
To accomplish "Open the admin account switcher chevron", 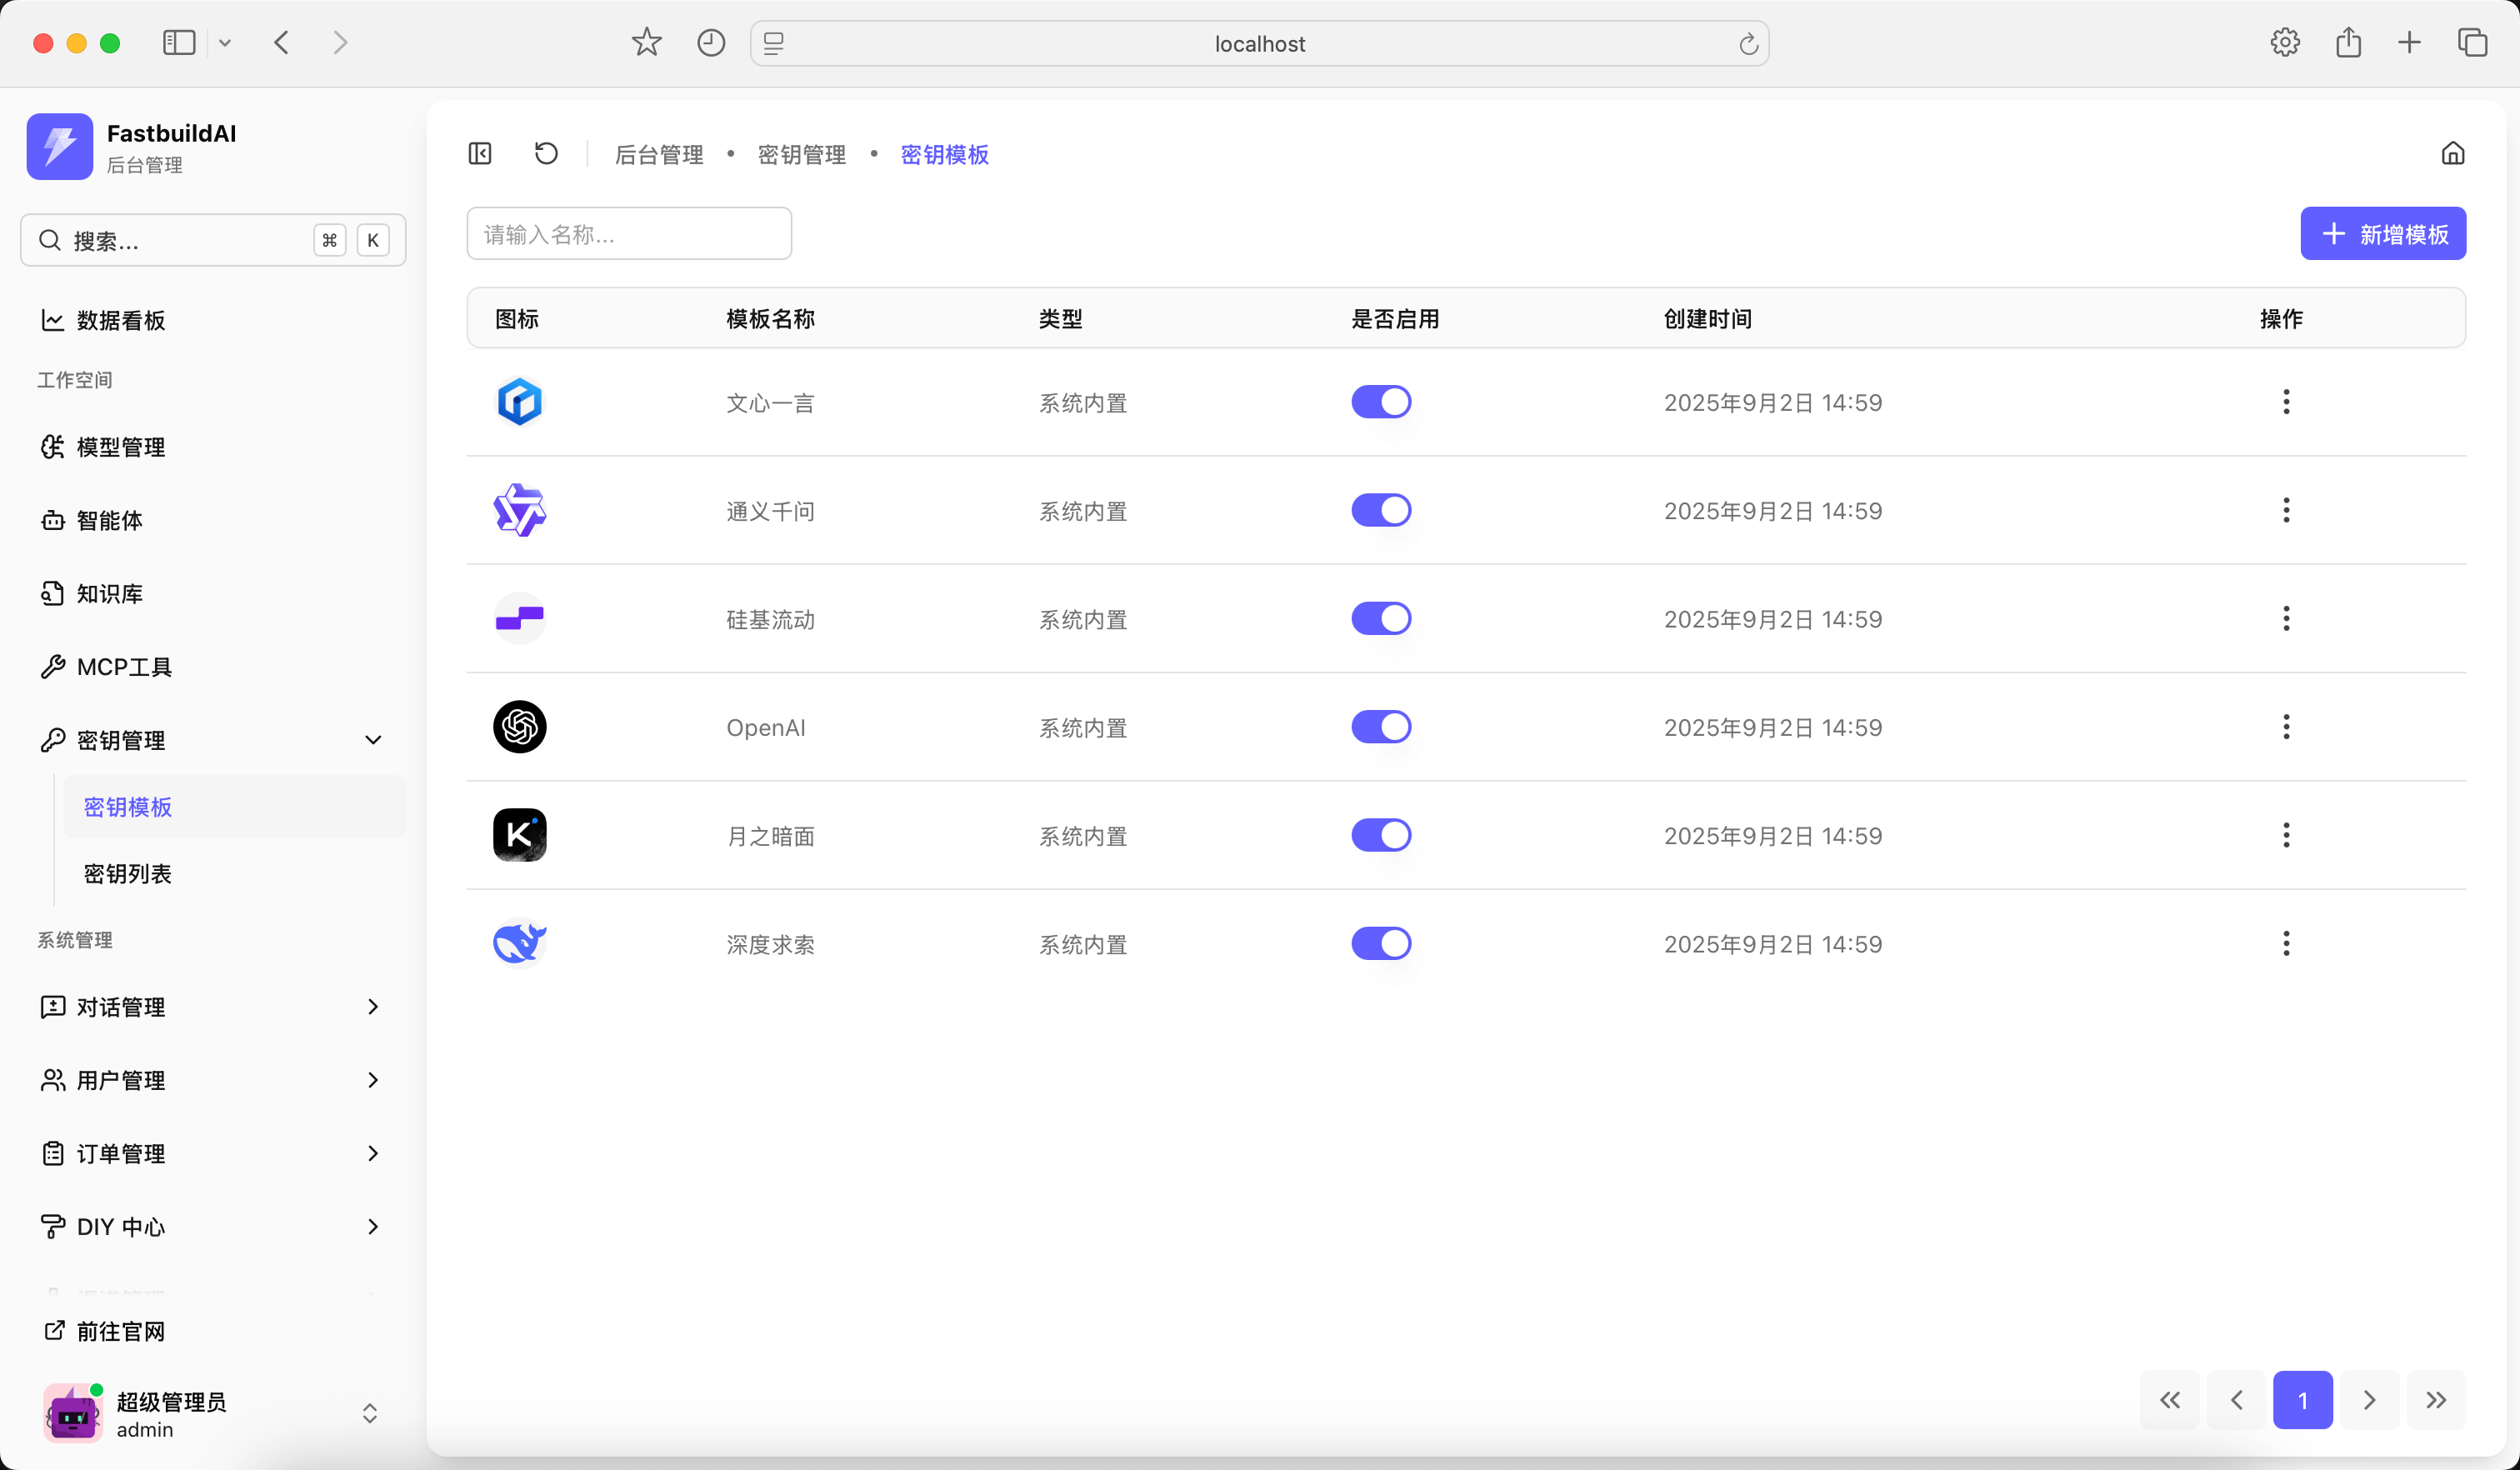I will [x=369, y=1413].
